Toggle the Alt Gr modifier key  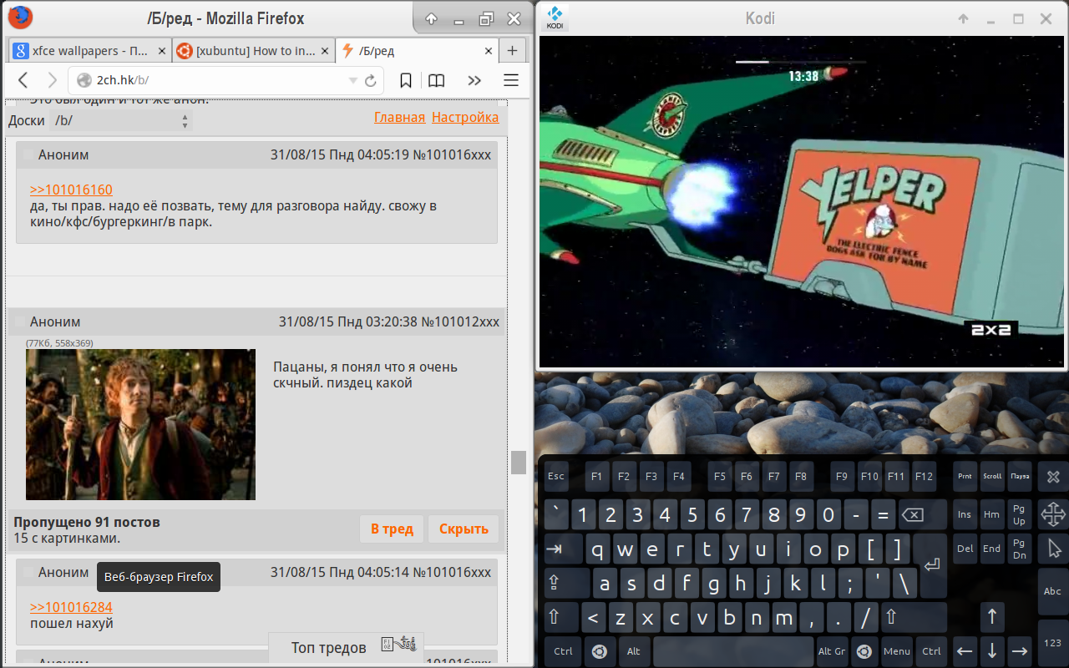[832, 651]
